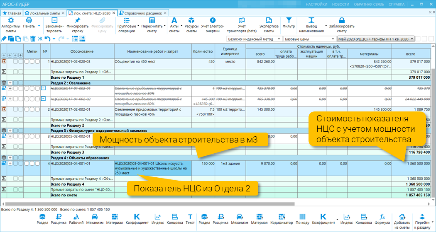
Task: Open Учет электроэнергии tool
Action: point(213,25)
